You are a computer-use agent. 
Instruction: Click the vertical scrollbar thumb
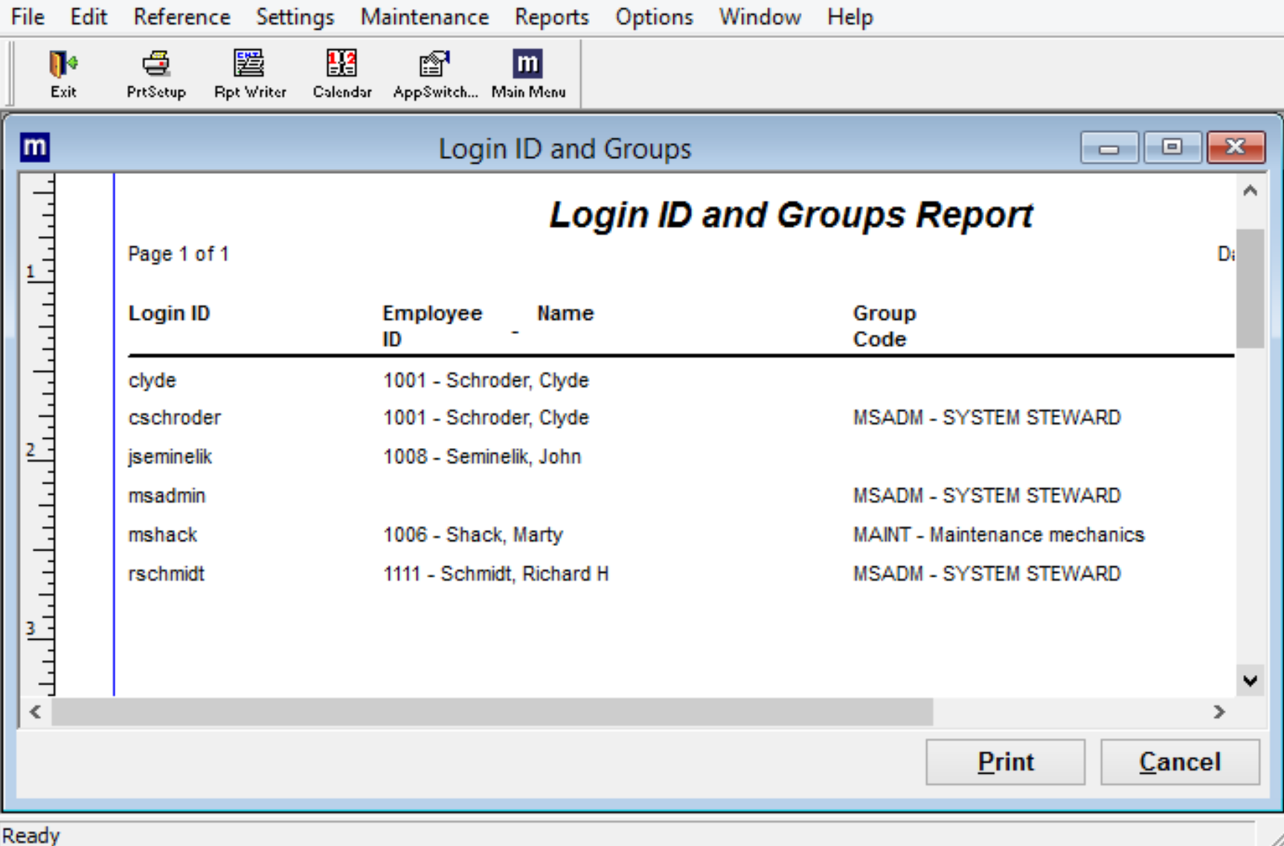1250,288
